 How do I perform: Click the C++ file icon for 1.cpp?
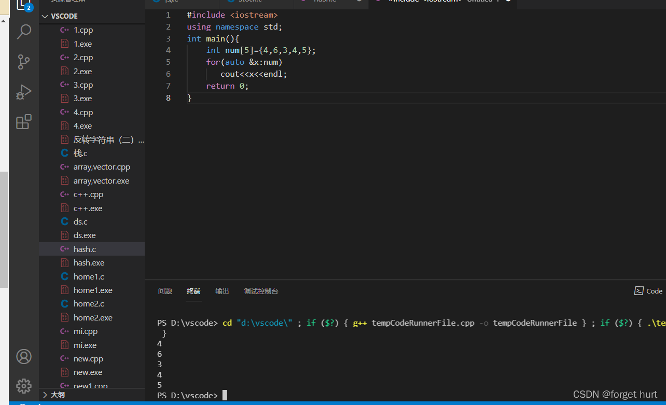[x=65, y=30]
